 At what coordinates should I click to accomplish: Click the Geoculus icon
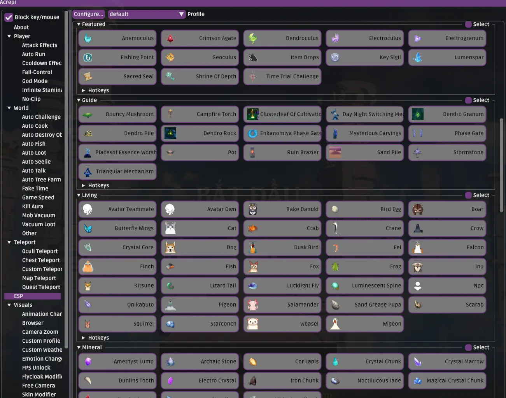(x=170, y=57)
